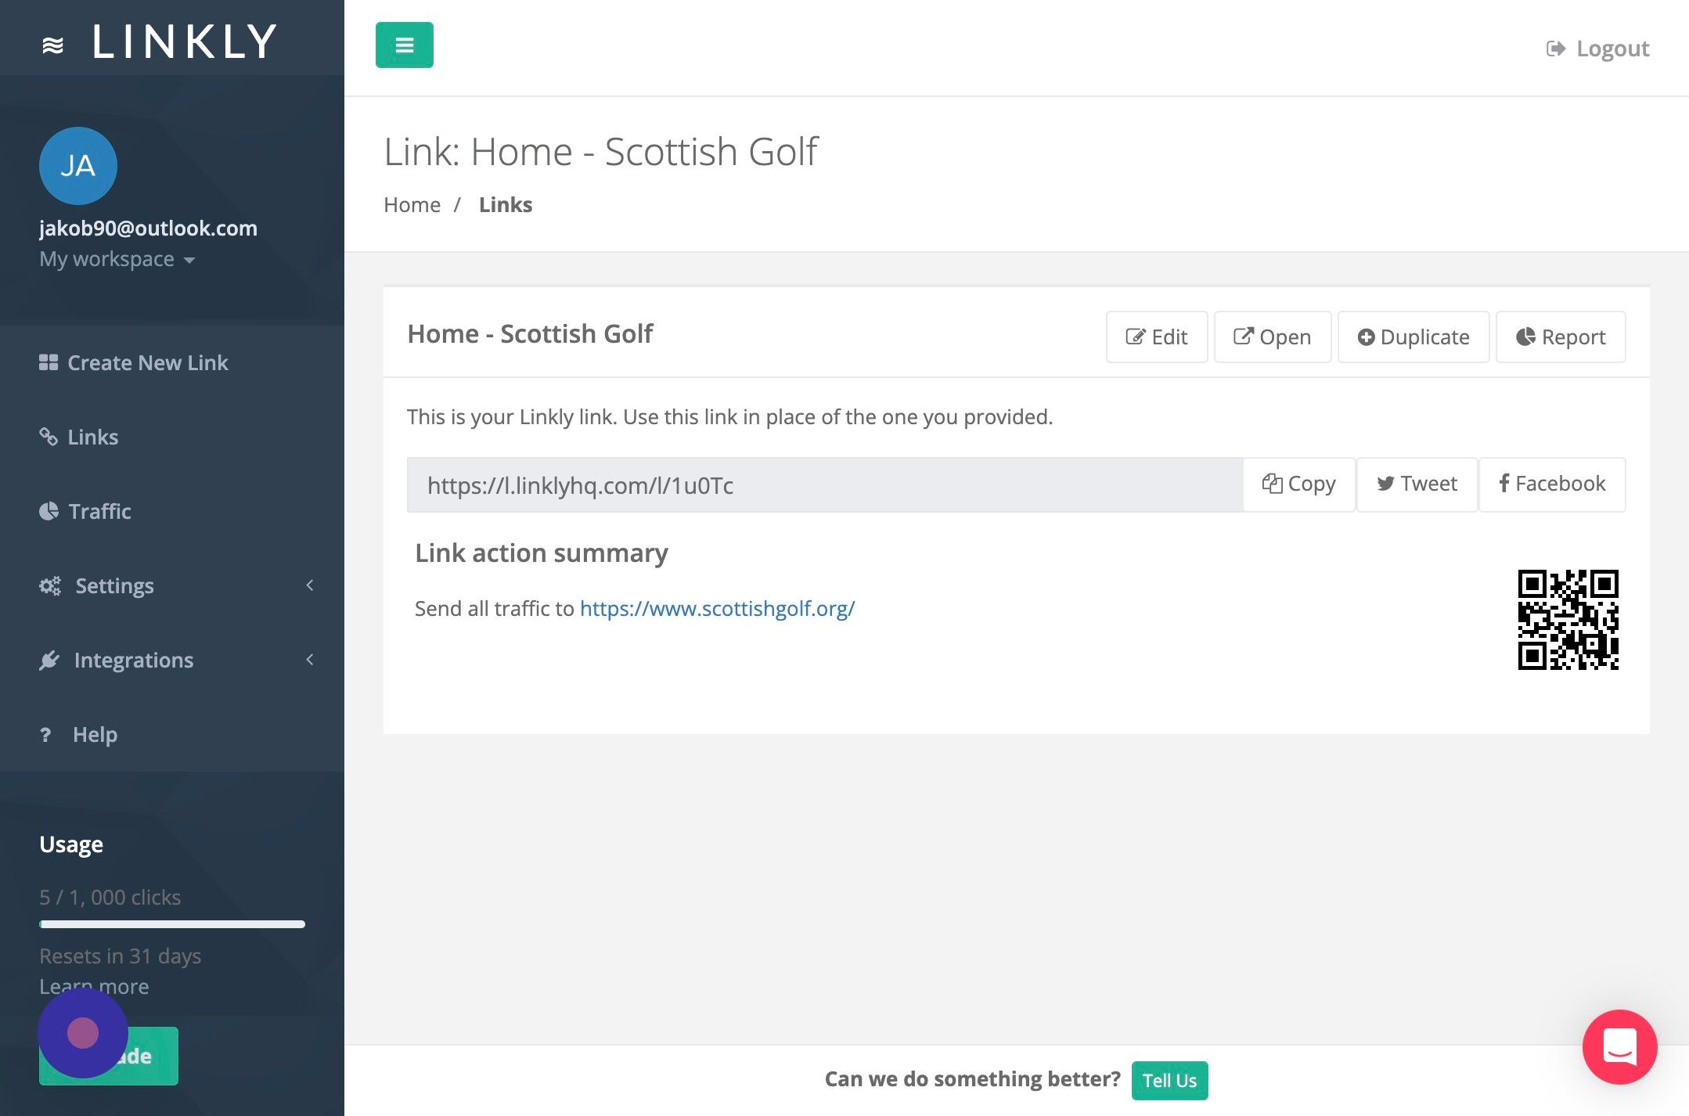Click the clicks usage progress bar

point(172,924)
